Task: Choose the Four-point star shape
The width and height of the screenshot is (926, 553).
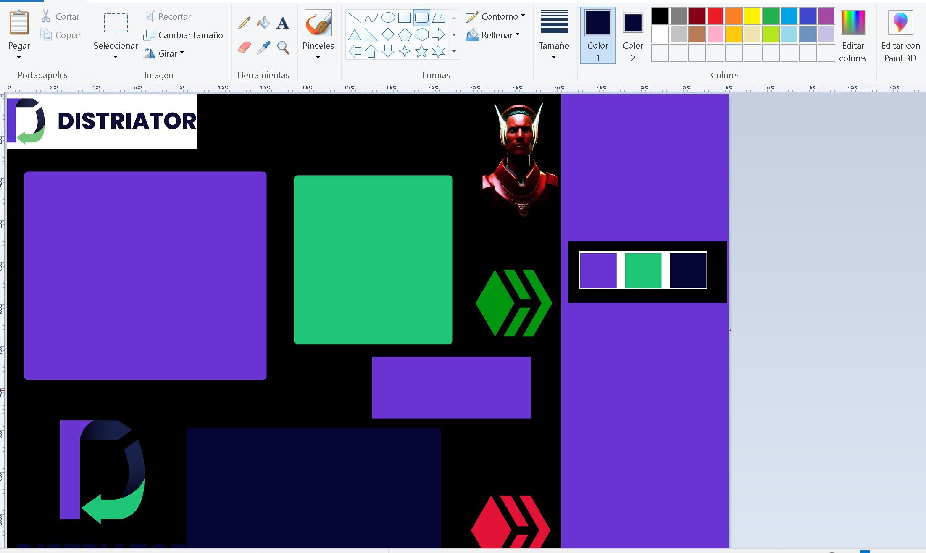Action: click(405, 51)
